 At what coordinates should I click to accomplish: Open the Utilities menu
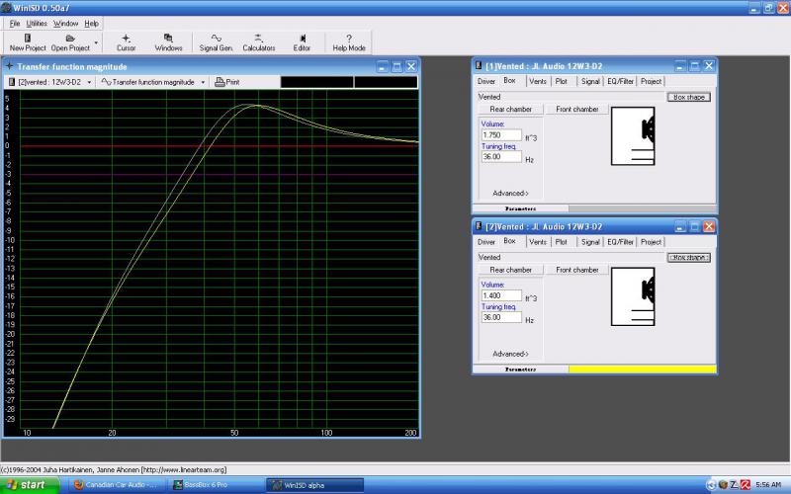coord(37,23)
